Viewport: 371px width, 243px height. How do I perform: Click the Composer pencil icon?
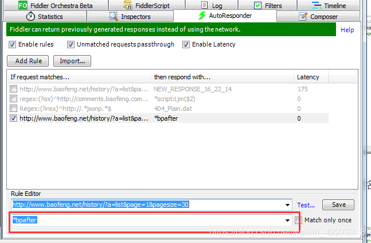click(x=303, y=16)
